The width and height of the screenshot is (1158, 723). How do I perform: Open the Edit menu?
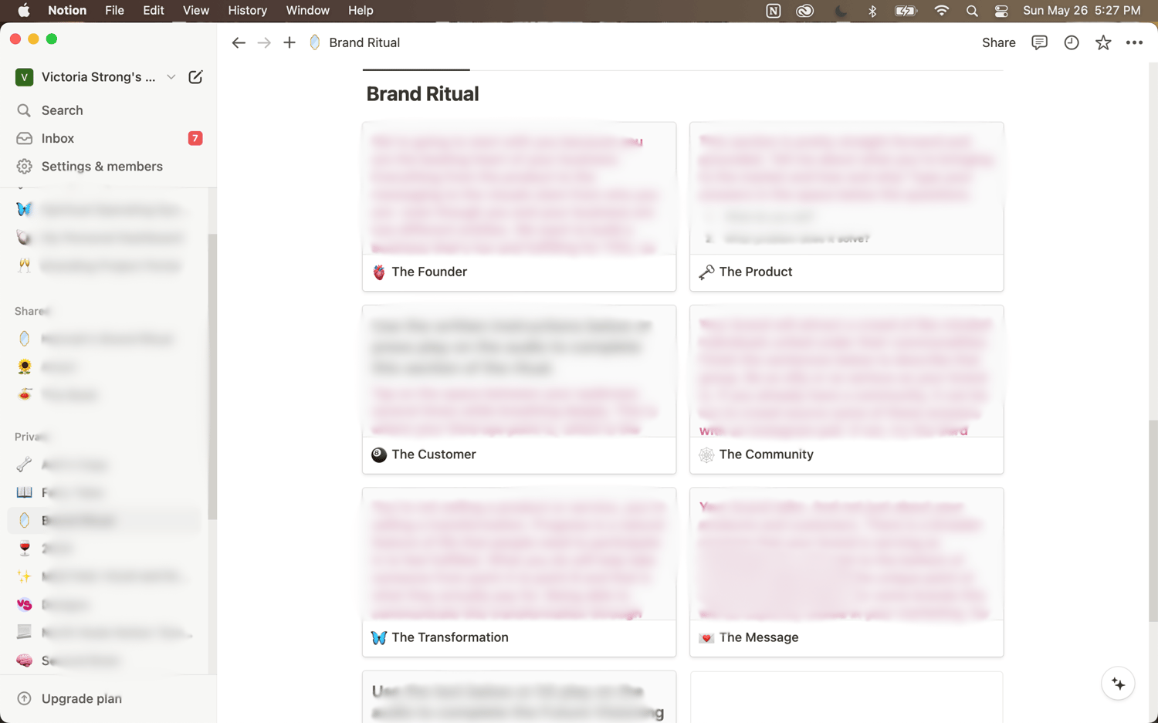coord(153,10)
